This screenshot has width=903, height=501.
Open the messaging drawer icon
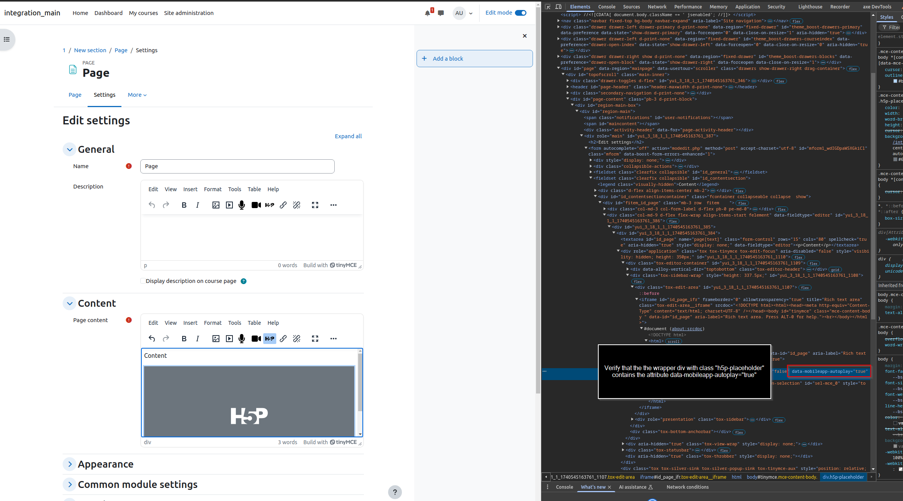[x=441, y=13]
